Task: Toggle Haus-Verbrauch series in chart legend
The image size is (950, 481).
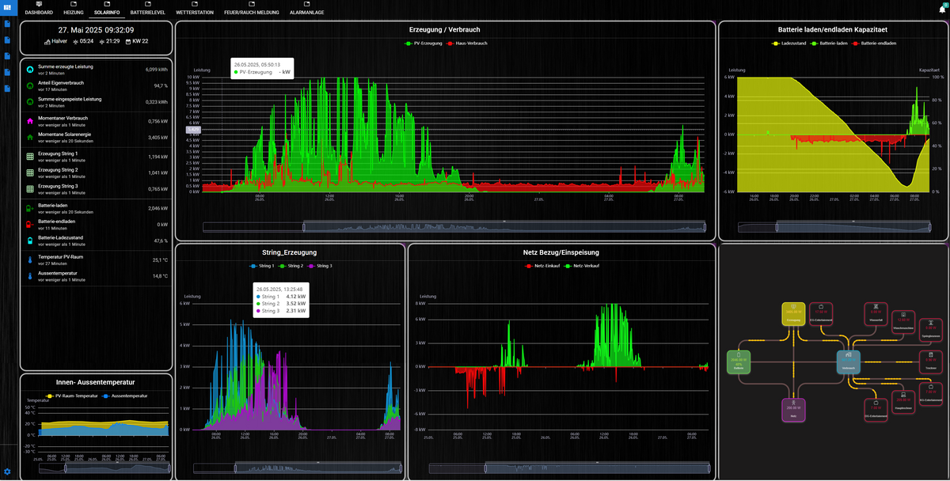Action: click(x=467, y=43)
